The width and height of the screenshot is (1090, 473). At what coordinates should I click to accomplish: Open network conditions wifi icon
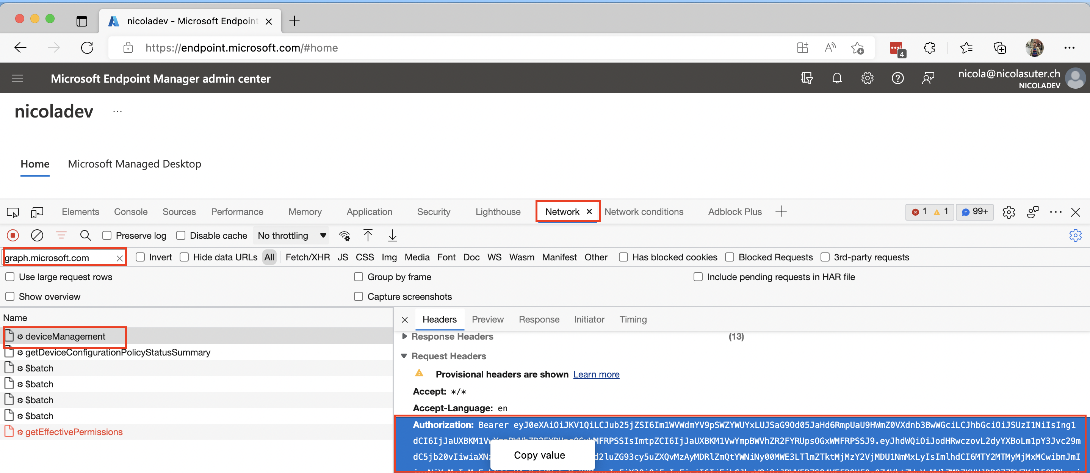[345, 236]
